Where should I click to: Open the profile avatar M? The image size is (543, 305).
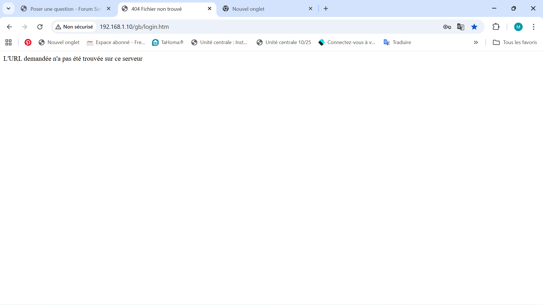coord(518,27)
